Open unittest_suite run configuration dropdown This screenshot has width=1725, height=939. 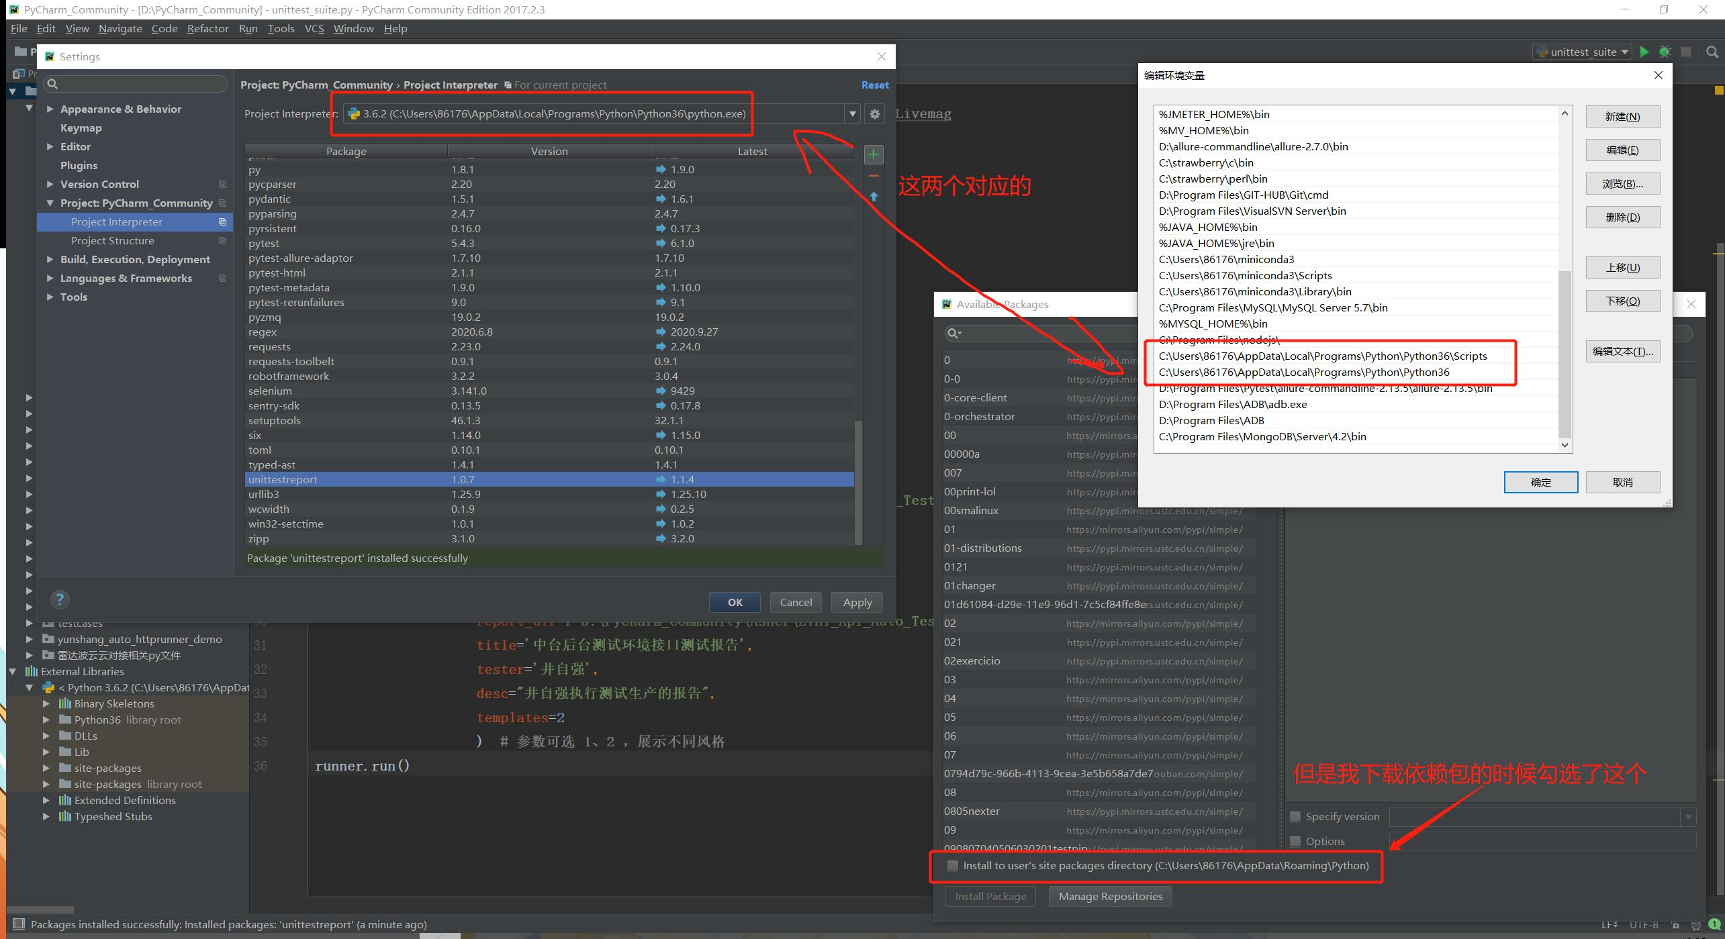tap(1583, 52)
